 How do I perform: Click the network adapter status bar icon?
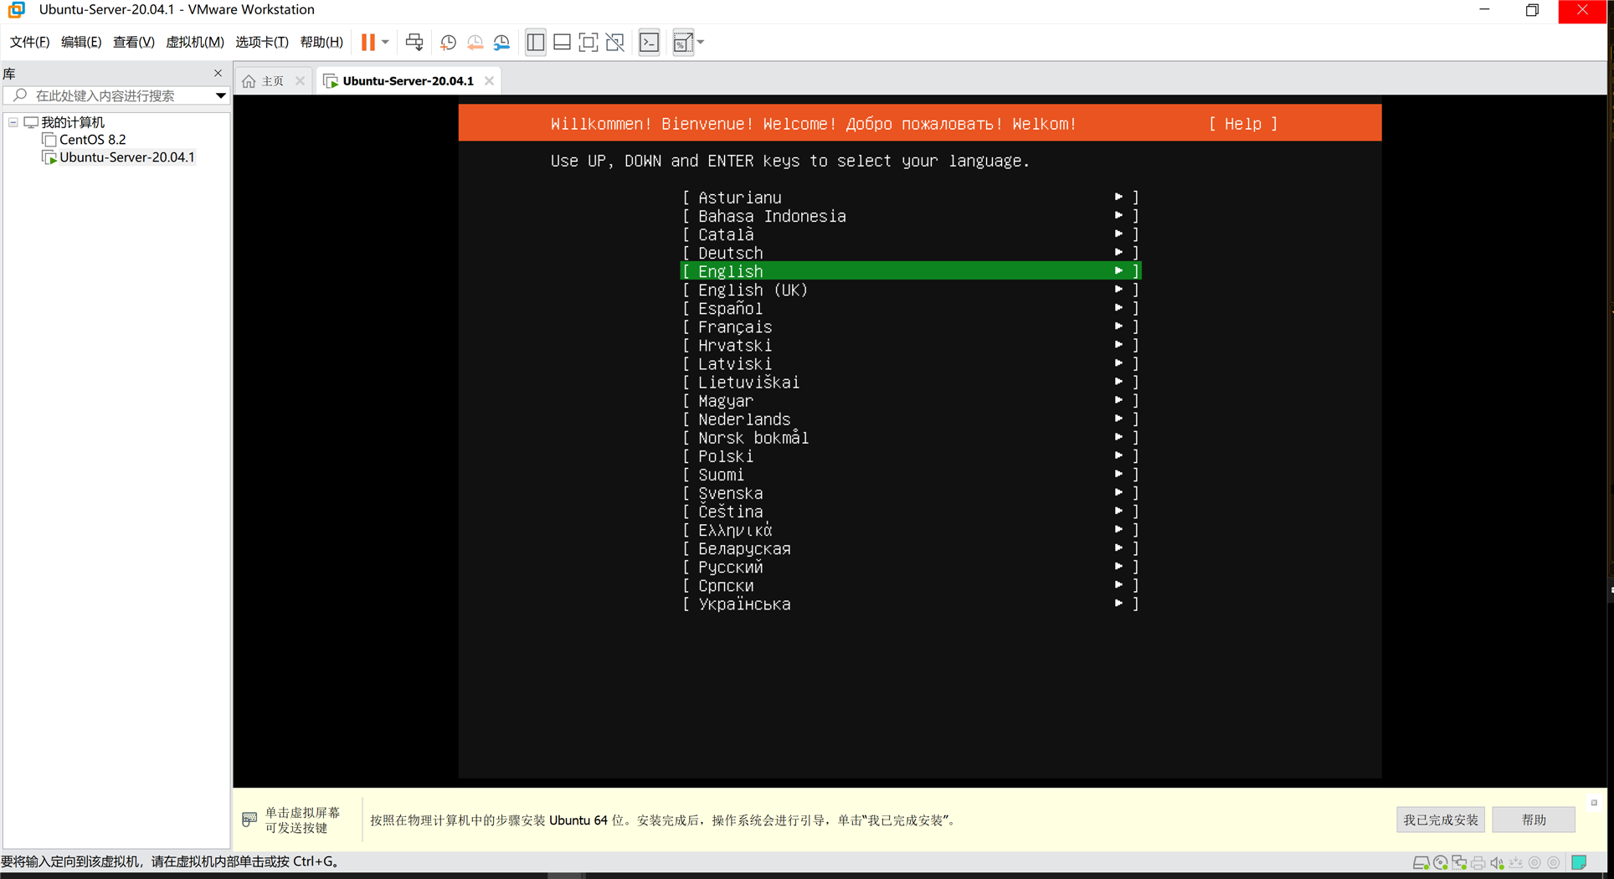[1459, 862]
